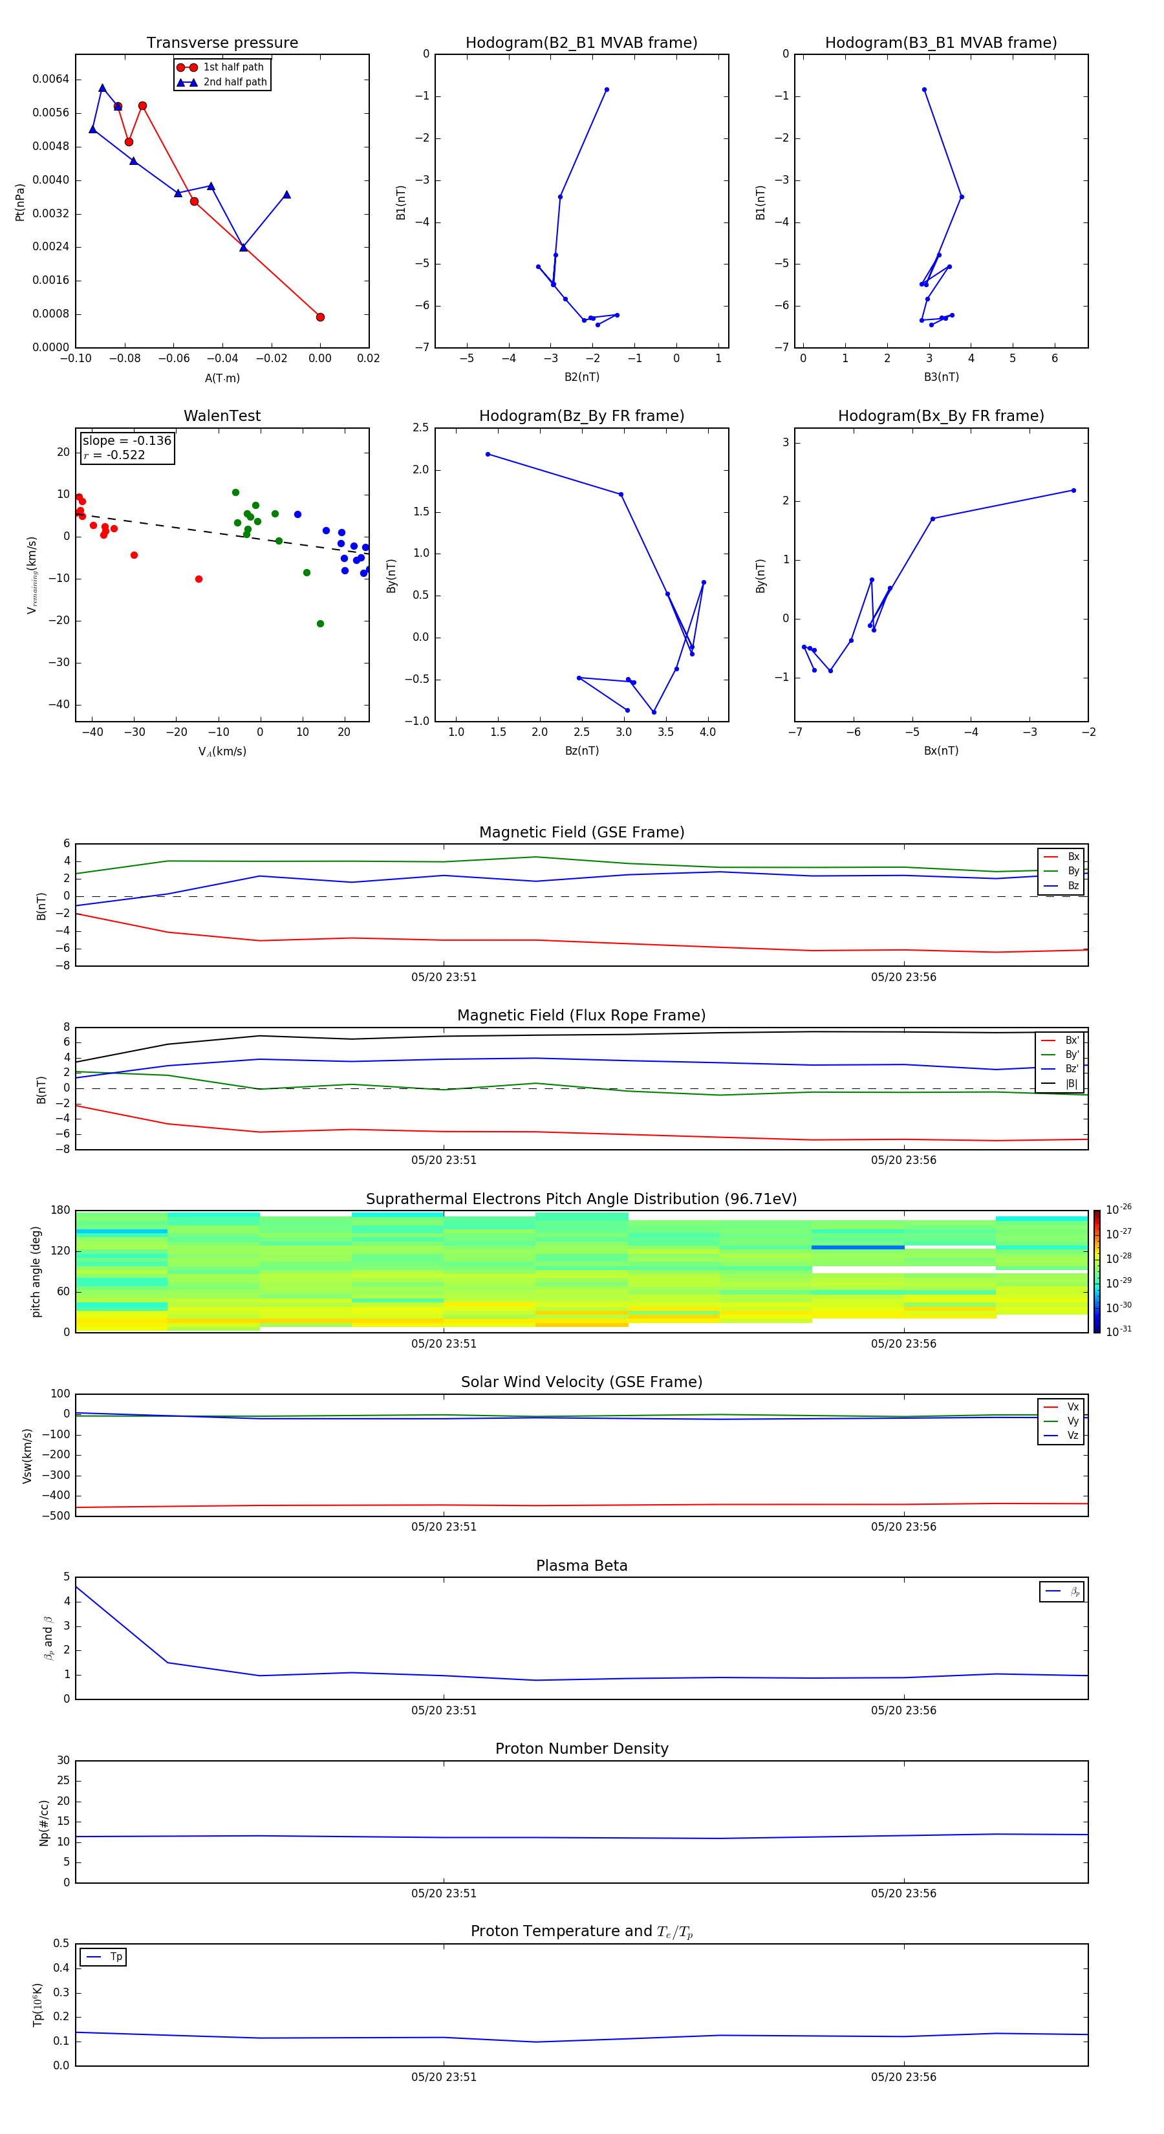Select the '2nd half path' legend entry
1164x2134 pixels.
pos(221,82)
